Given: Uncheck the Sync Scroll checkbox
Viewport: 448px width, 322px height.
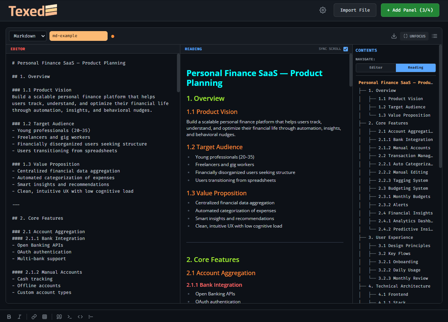Looking at the screenshot, I should tap(345, 49).
